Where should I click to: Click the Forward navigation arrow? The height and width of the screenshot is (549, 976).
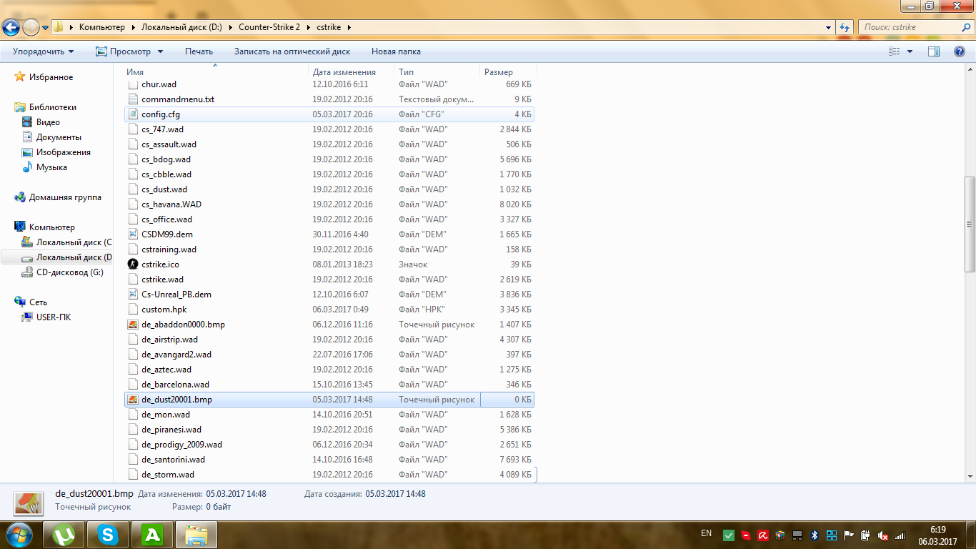pos(31,28)
